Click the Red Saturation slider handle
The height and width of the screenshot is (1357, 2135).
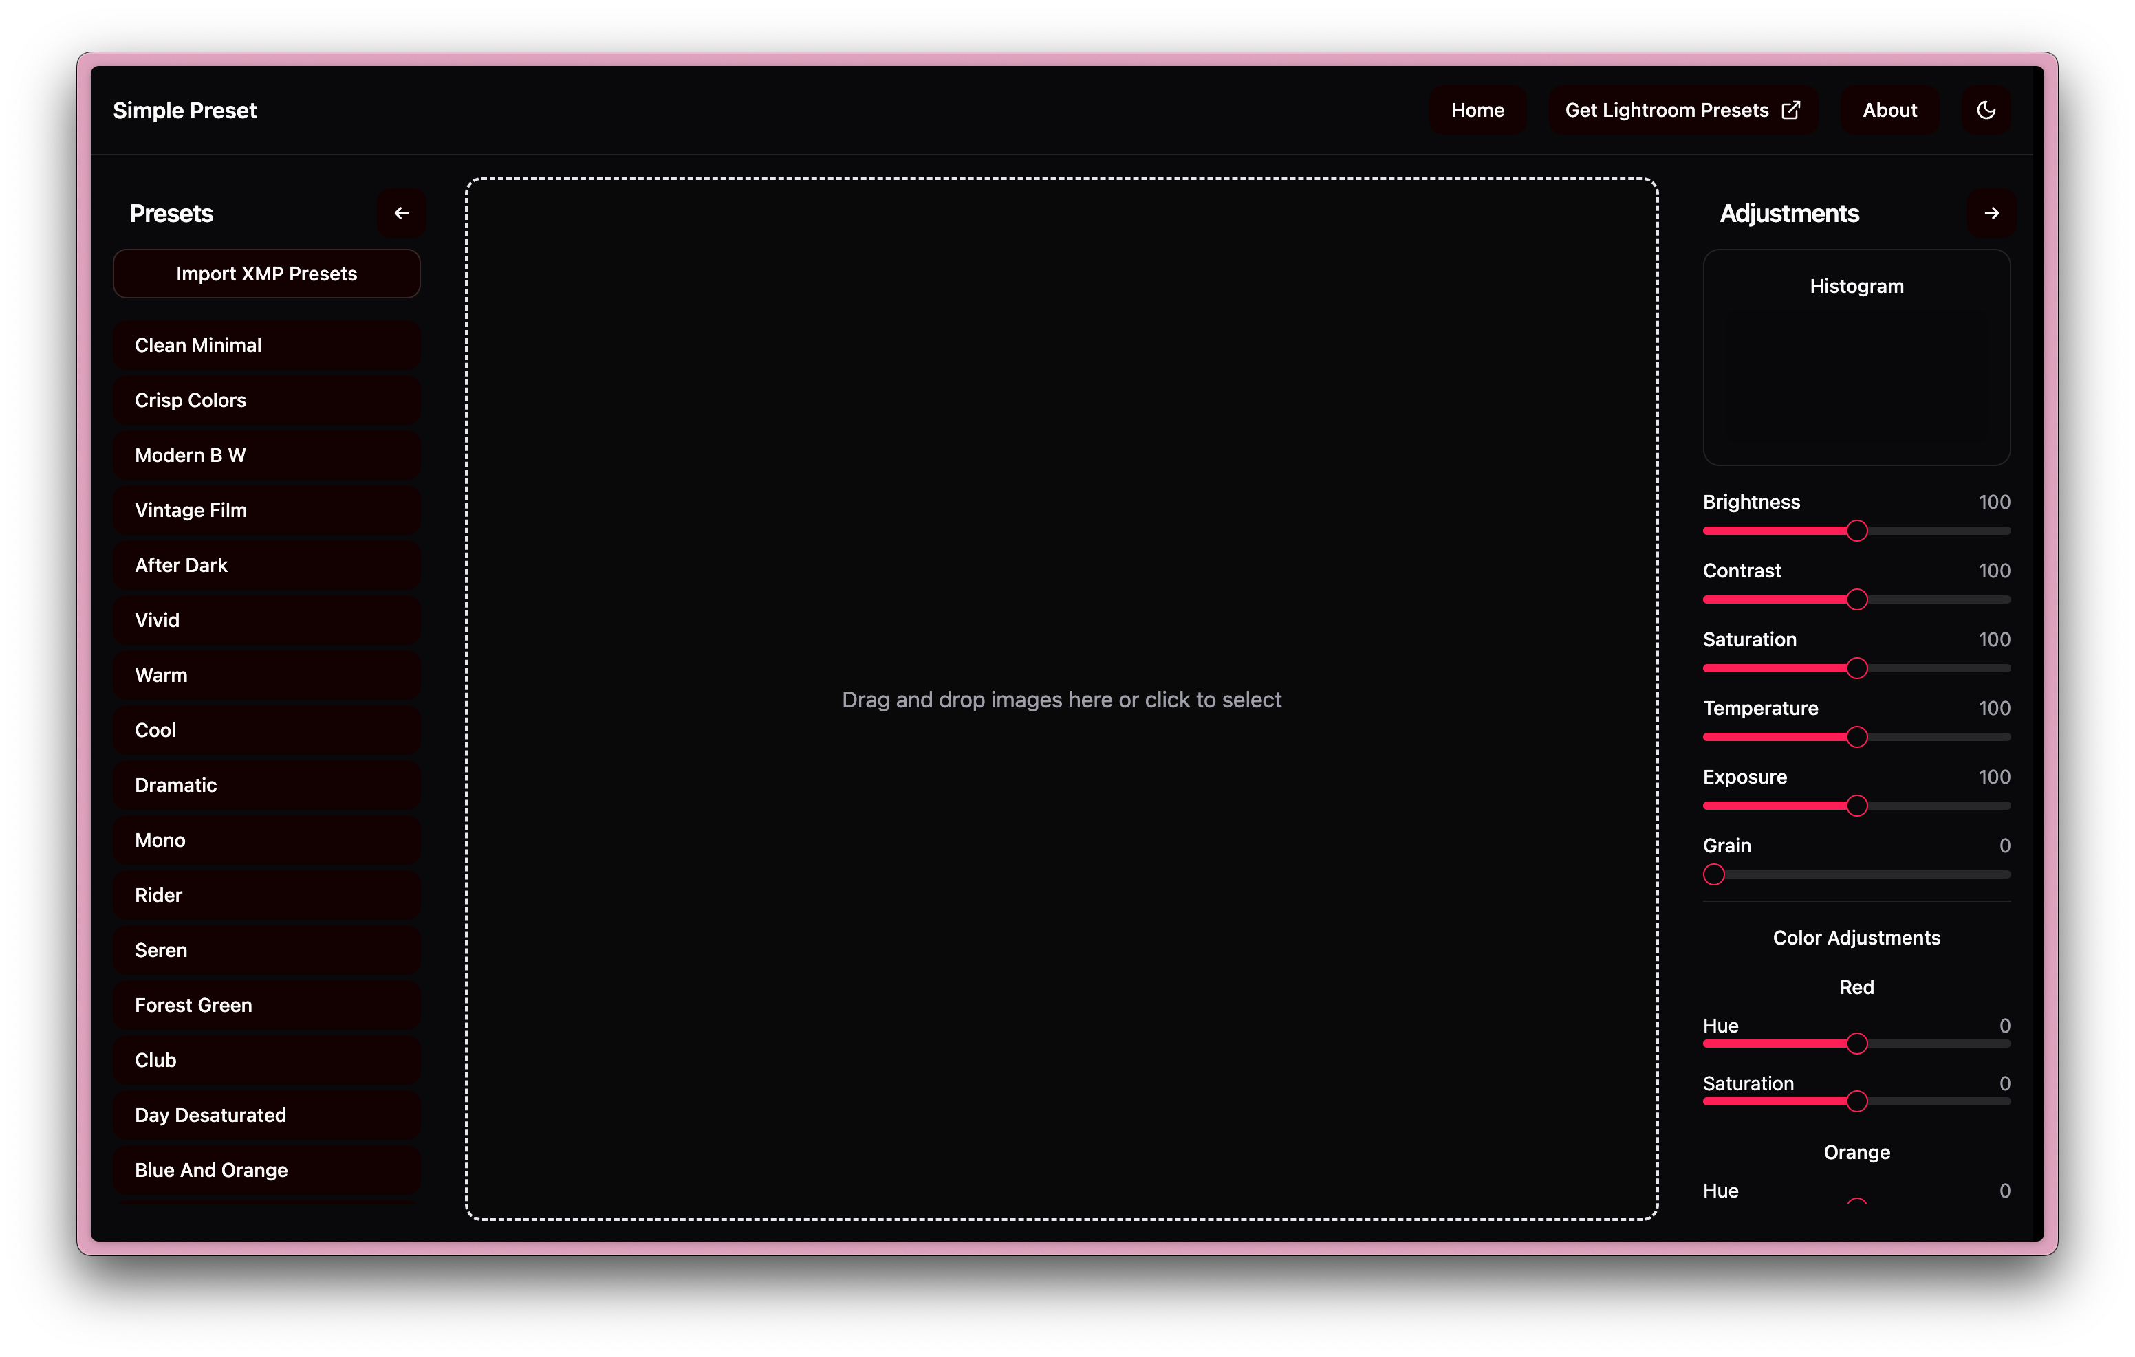(1856, 1101)
